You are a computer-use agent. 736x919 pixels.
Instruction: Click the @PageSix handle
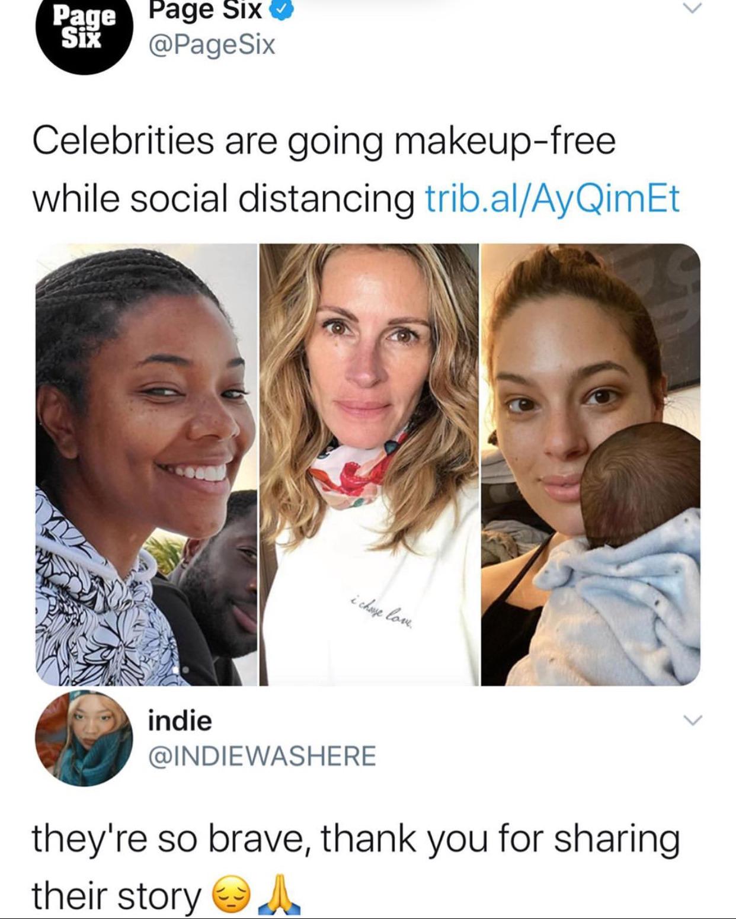point(212,44)
